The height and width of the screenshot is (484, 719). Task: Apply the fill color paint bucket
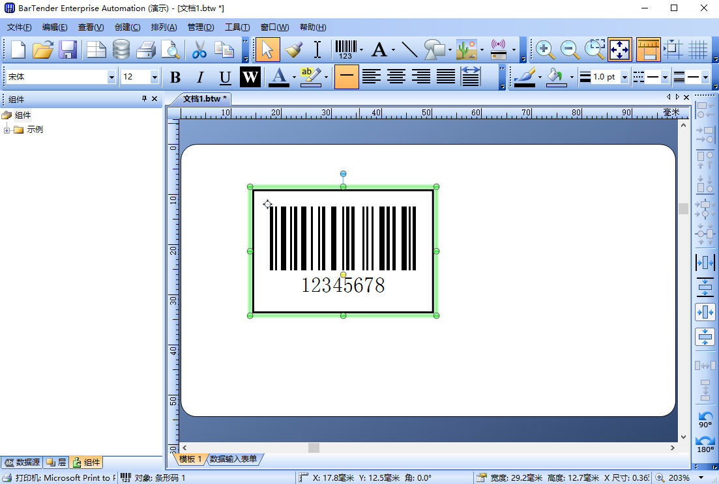click(556, 77)
